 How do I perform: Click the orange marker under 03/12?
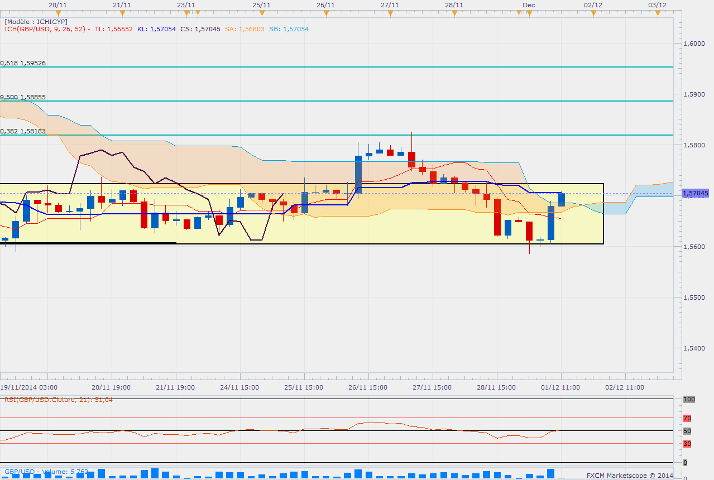click(x=658, y=13)
